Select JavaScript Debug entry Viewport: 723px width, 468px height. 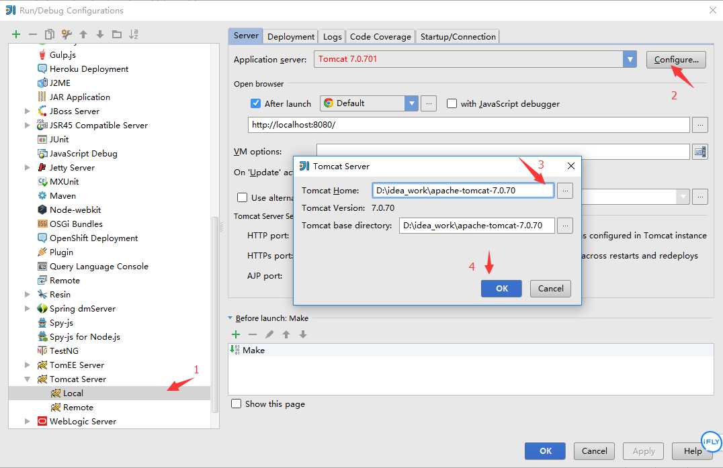[83, 153]
